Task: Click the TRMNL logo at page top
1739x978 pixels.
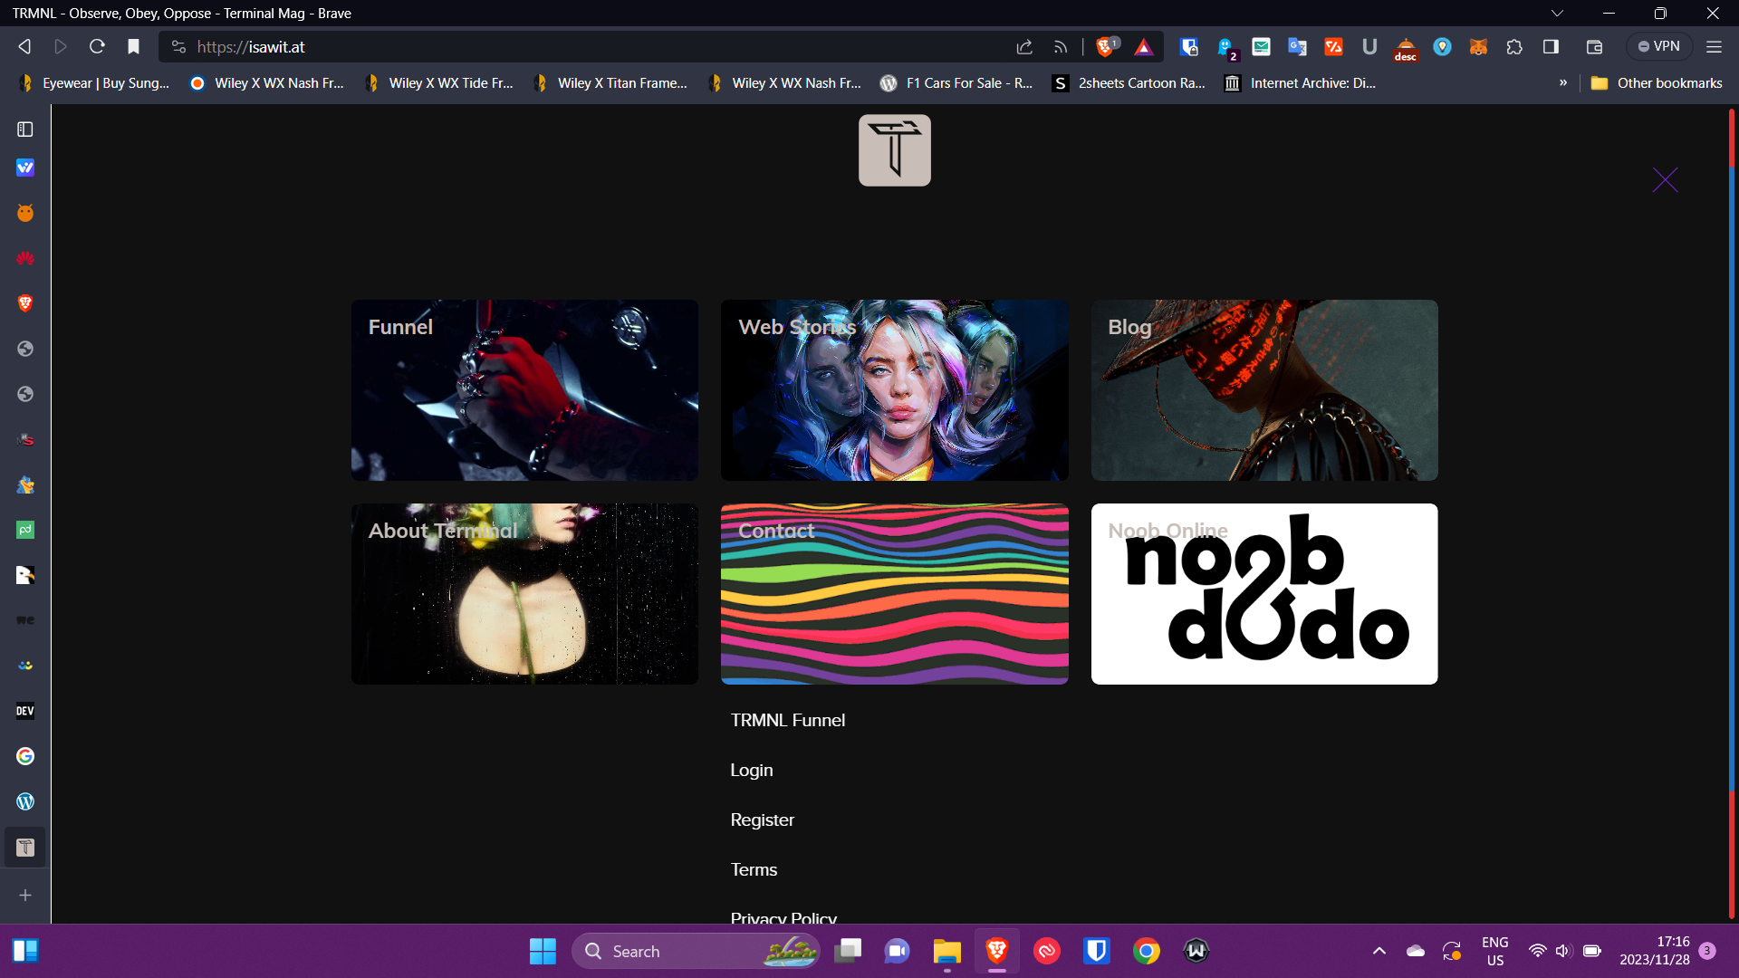Action: click(894, 150)
